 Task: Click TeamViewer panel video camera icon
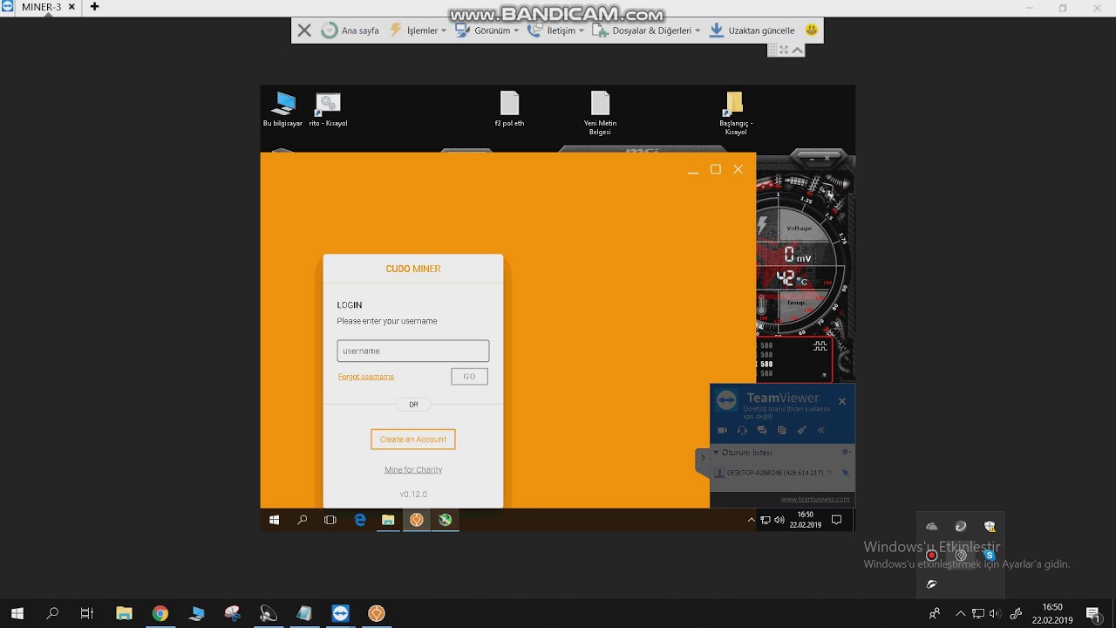722,430
